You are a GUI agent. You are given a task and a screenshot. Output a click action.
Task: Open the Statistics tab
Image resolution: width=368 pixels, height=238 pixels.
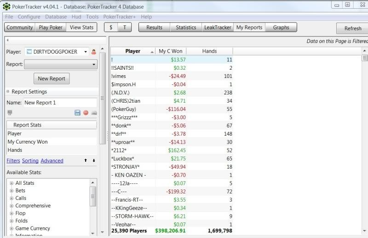(x=186, y=28)
